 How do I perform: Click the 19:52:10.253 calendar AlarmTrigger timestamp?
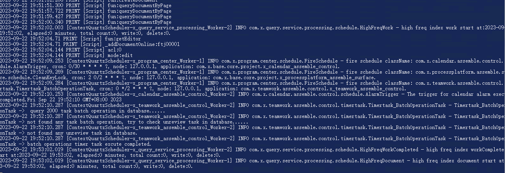click(32, 94)
